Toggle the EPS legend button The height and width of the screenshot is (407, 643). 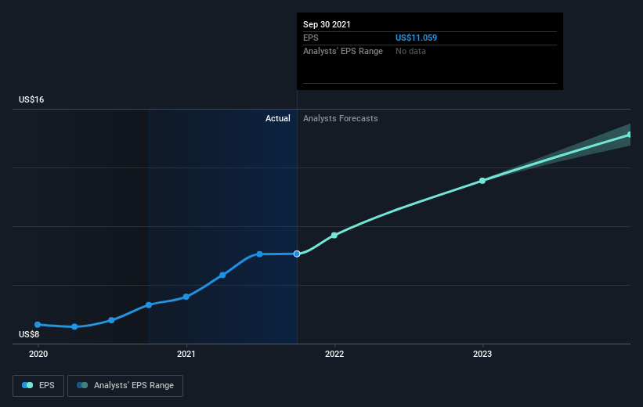coord(38,385)
